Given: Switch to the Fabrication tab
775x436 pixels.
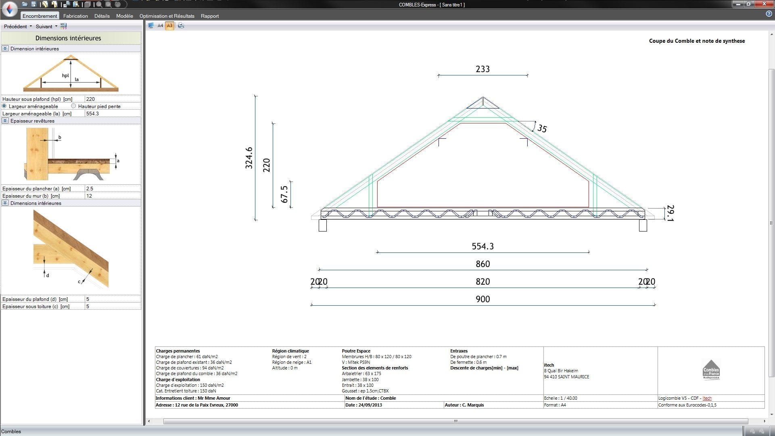Looking at the screenshot, I should coord(75,16).
